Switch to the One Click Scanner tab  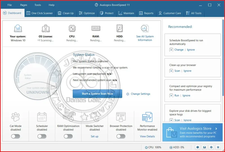[x=40, y=13]
